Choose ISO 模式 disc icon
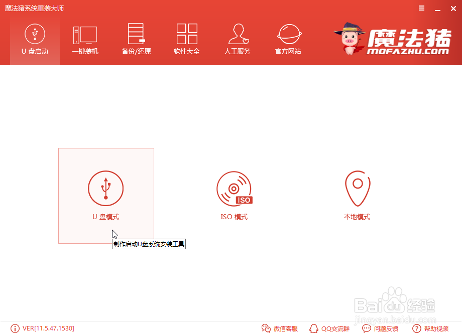Image resolution: width=462 pixels, height=336 pixels. (x=235, y=189)
